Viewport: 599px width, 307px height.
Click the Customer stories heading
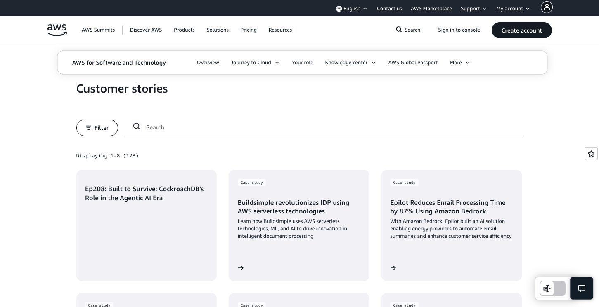(122, 89)
